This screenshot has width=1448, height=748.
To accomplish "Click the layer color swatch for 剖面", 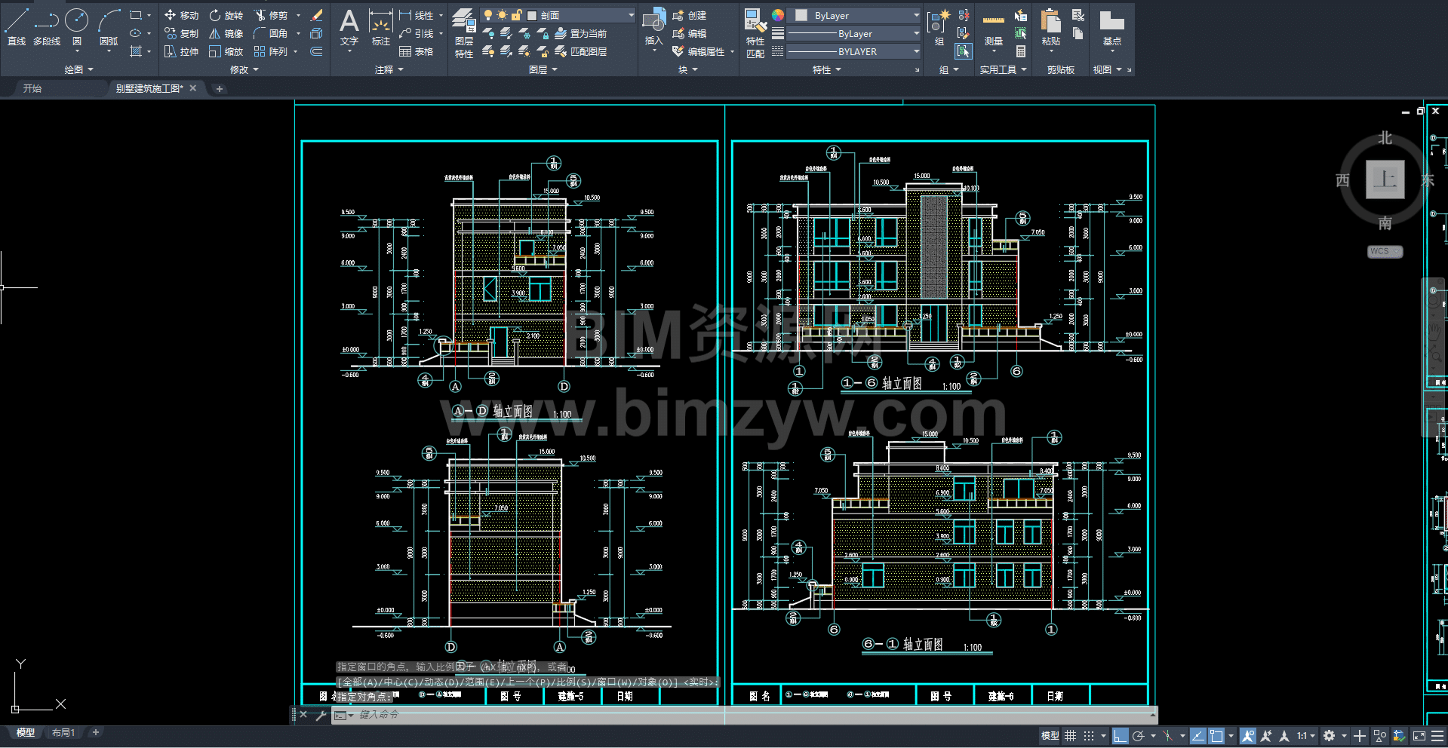I will tap(532, 15).
